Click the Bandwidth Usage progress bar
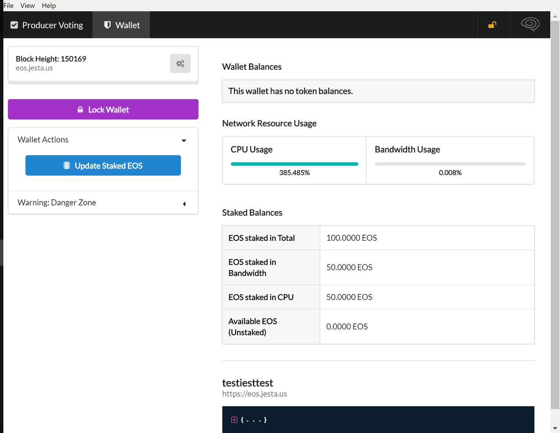560x433 pixels. (x=450, y=164)
